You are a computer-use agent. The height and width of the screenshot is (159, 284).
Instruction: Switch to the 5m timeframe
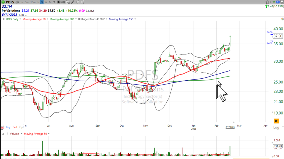tap(27, 2)
